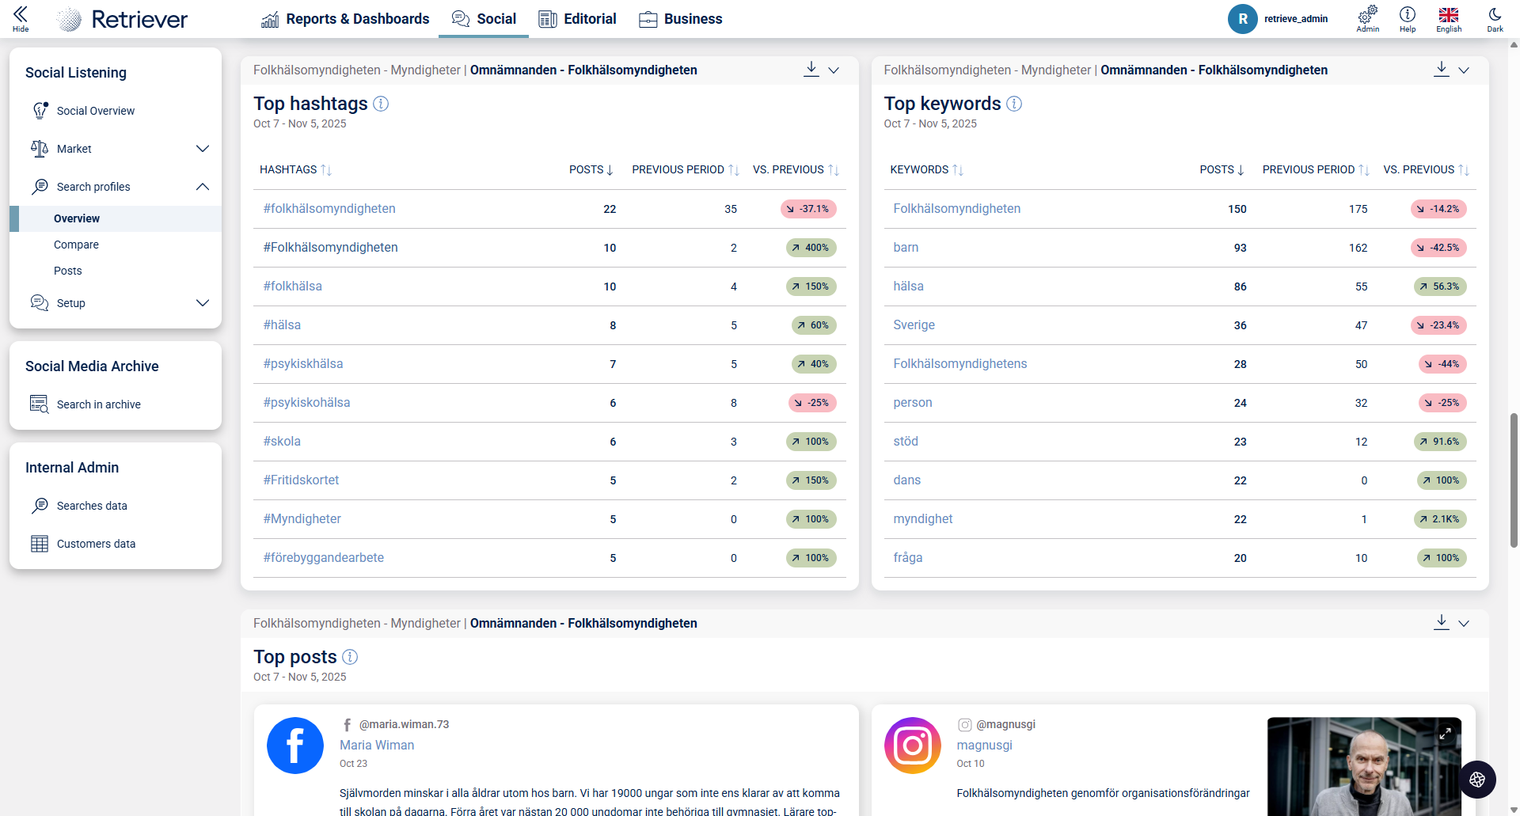Open the floating support widget icon
Image resolution: width=1520 pixels, height=816 pixels.
point(1477,780)
